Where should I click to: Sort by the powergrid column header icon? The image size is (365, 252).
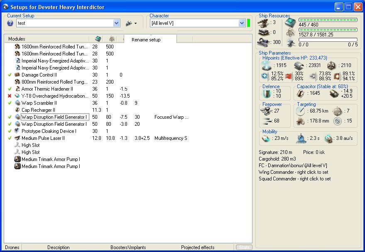click(112, 39)
